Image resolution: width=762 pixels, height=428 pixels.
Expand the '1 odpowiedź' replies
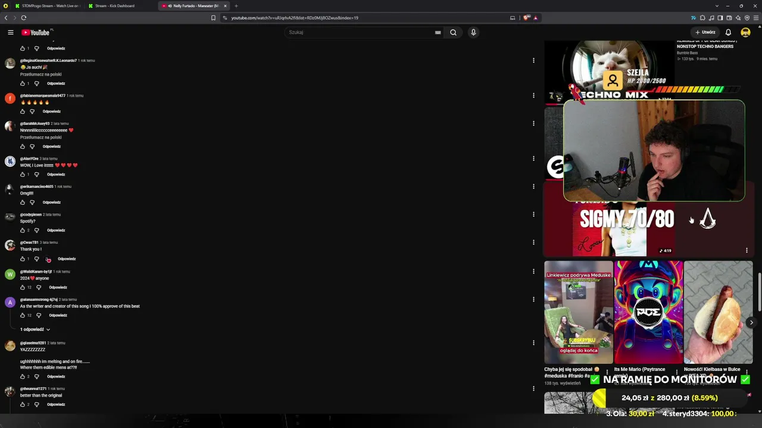click(35, 329)
